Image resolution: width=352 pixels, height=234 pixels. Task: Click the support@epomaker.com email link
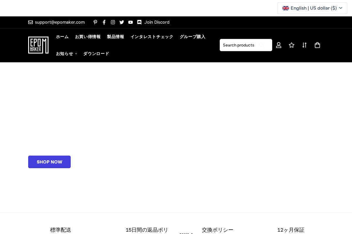point(60,22)
